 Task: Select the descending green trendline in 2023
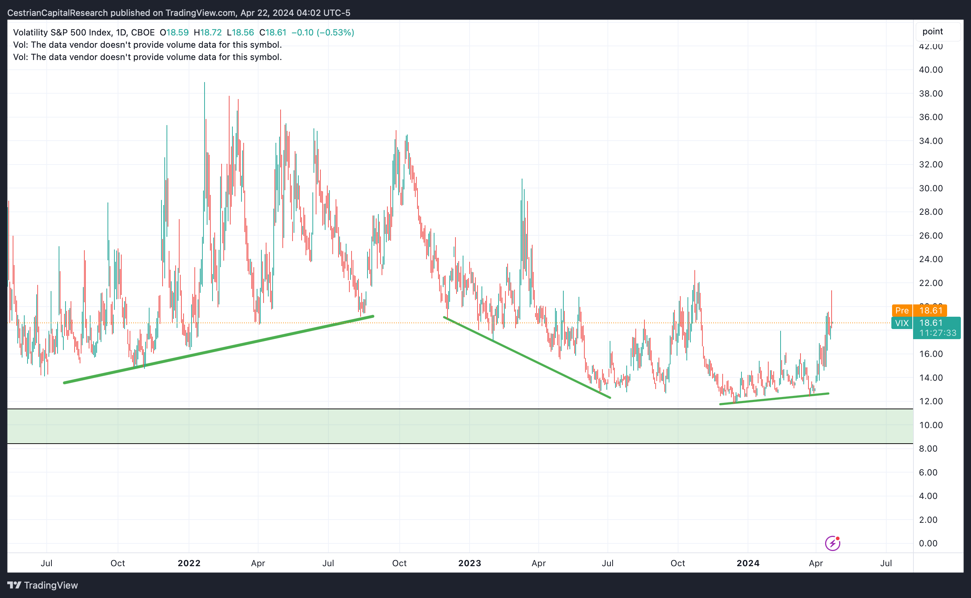(x=527, y=358)
